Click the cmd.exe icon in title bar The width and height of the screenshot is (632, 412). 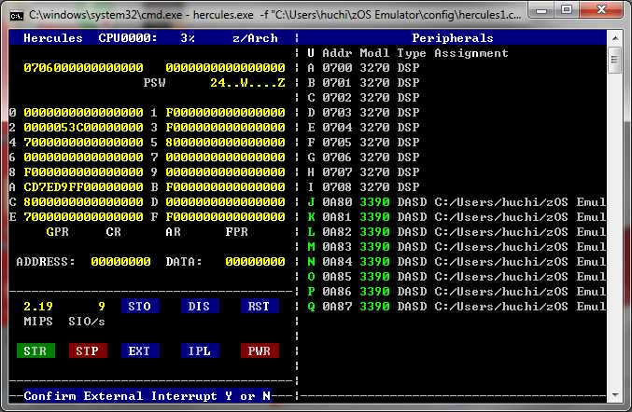tap(17, 15)
